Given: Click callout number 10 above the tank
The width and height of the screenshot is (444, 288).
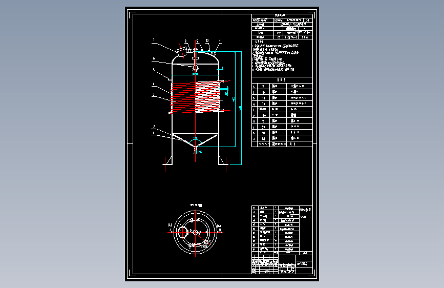Looking at the screenshot, I should 207,41.
